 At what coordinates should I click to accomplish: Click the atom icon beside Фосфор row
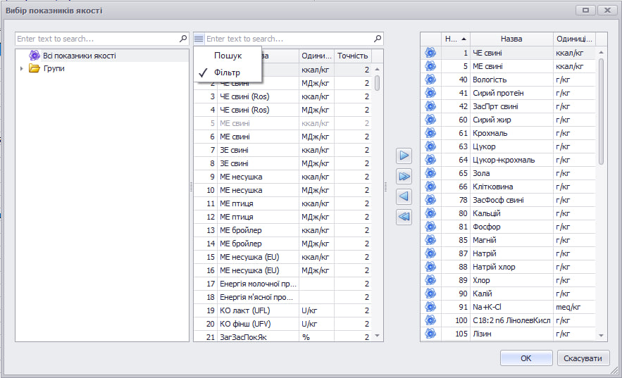tap(430, 227)
